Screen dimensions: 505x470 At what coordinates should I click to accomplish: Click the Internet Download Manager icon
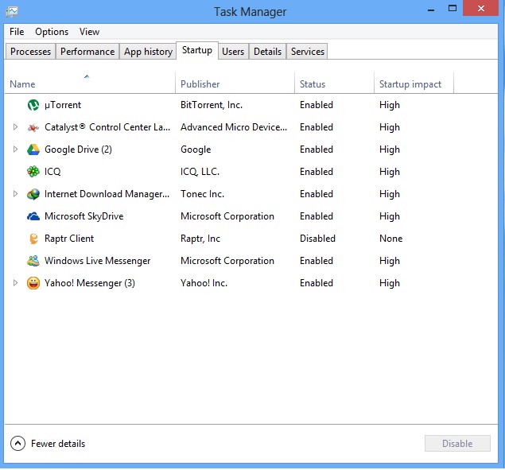pos(33,194)
